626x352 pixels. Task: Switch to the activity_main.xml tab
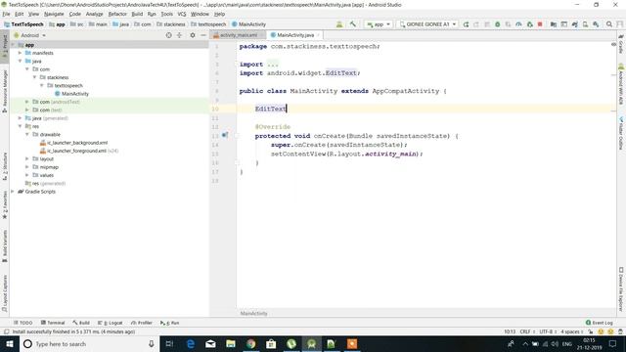pyautogui.click(x=238, y=35)
